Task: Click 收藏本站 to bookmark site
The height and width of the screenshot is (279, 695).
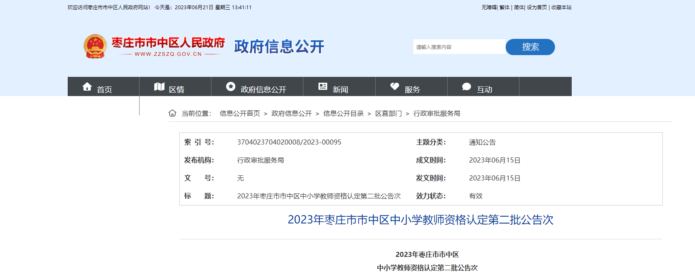Action: click(x=561, y=8)
